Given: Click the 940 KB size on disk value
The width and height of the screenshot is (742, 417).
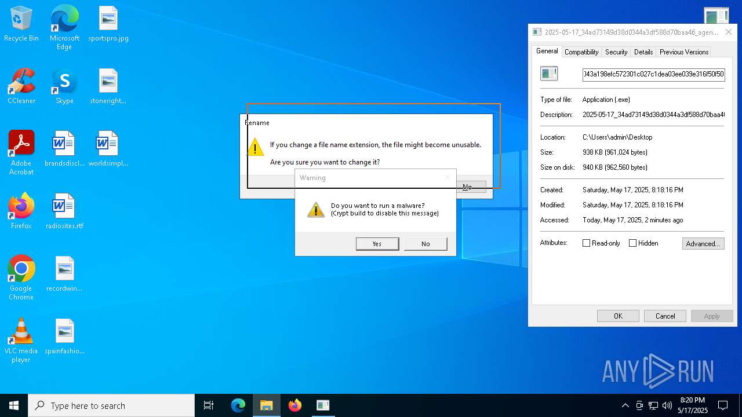Looking at the screenshot, I should [615, 167].
